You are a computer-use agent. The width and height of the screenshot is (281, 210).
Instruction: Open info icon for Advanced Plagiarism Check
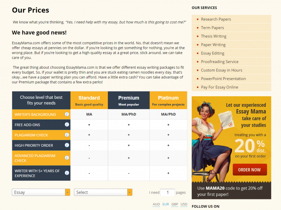tap(67, 158)
